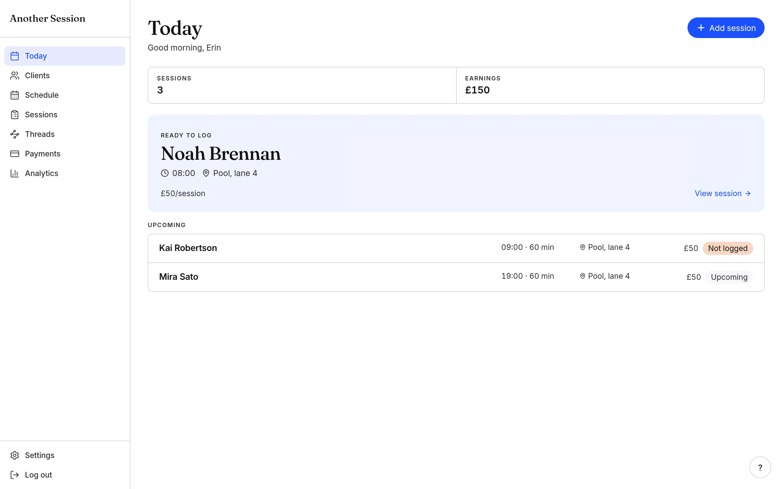This screenshot has width=782, height=489.
Task: Open the help question mark button
Action: click(760, 467)
